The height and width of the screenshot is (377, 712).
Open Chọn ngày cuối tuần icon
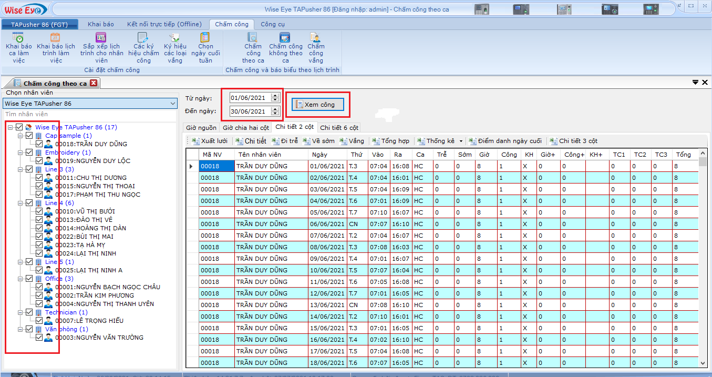pos(205,38)
